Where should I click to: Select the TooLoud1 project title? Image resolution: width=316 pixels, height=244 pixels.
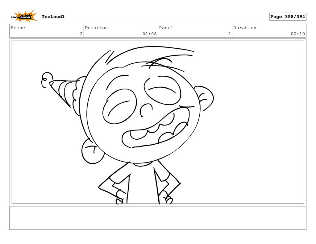coord(53,17)
